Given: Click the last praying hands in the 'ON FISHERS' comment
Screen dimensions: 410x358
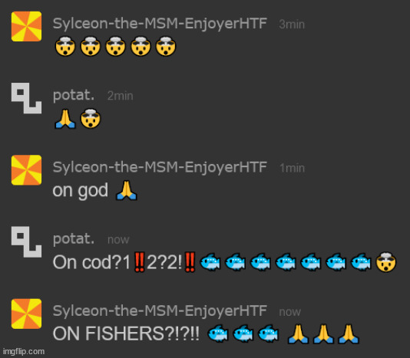Looking at the screenshot, I should click(x=349, y=334).
